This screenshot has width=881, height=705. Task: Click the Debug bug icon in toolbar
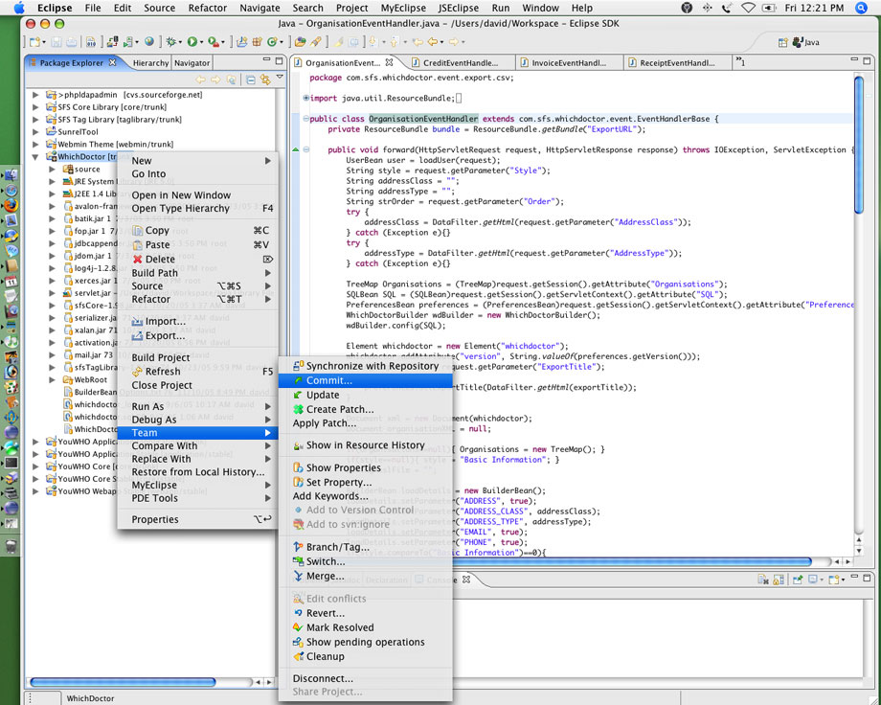point(171,42)
